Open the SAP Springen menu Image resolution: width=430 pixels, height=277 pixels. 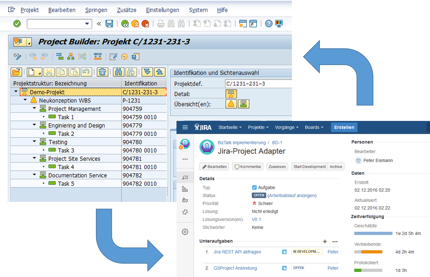[96, 10]
